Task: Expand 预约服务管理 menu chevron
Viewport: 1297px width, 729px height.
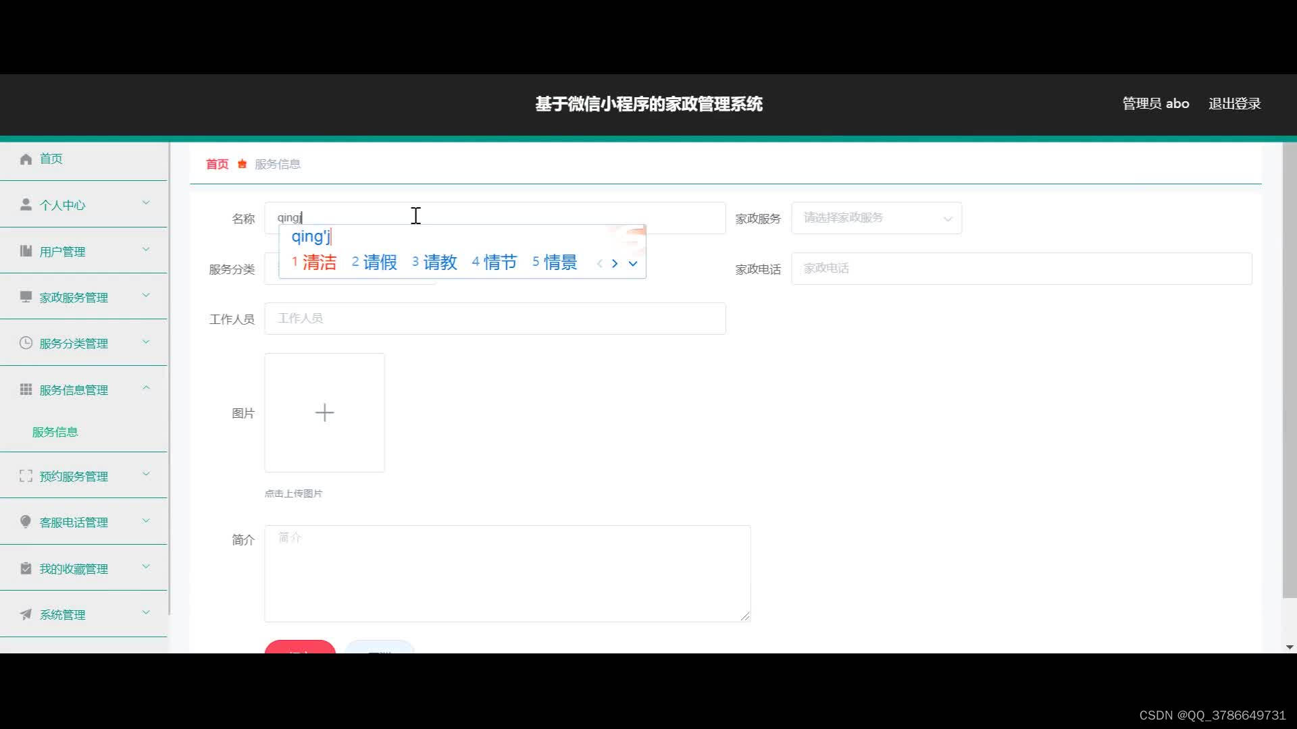Action: pyautogui.click(x=146, y=475)
